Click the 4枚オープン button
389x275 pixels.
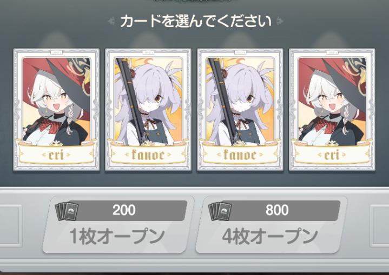[x=272, y=225]
